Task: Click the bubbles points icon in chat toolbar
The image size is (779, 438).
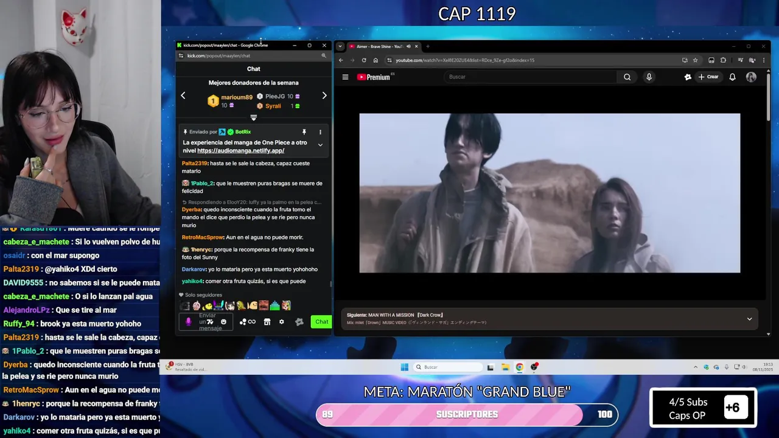Action: coord(243,322)
